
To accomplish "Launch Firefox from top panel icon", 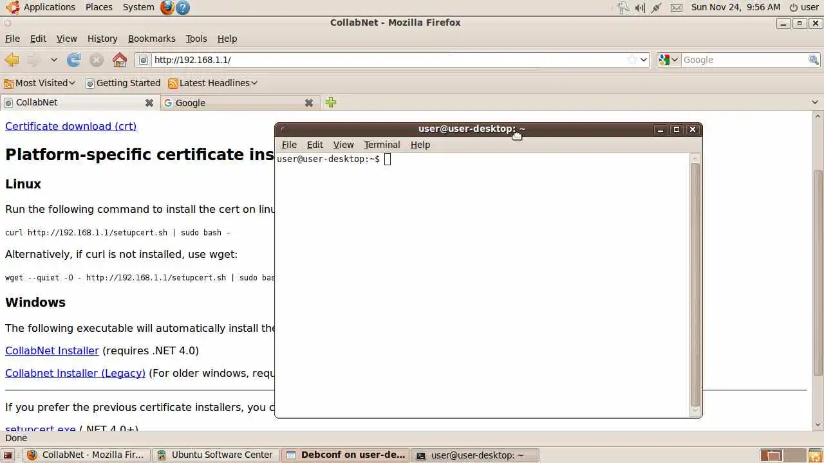I will point(167,8).
